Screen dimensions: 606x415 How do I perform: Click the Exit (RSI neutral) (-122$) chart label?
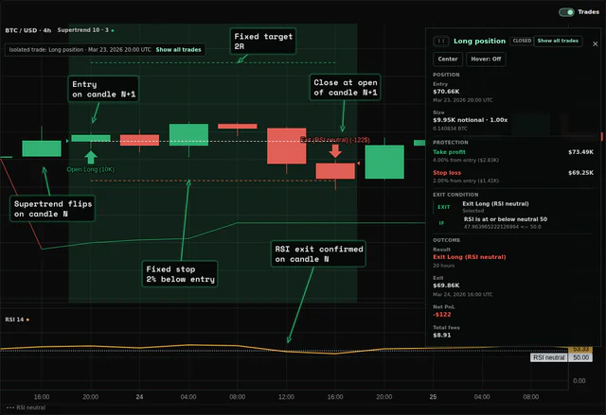pyautogui.click(x=335, y=140)
